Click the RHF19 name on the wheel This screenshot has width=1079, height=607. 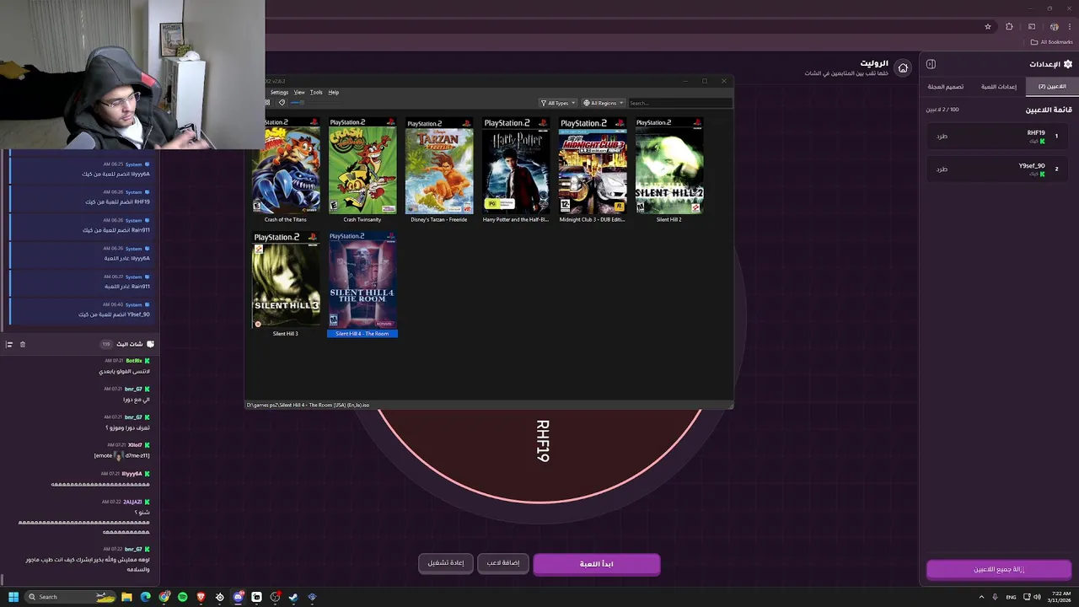tap(542, 441)
